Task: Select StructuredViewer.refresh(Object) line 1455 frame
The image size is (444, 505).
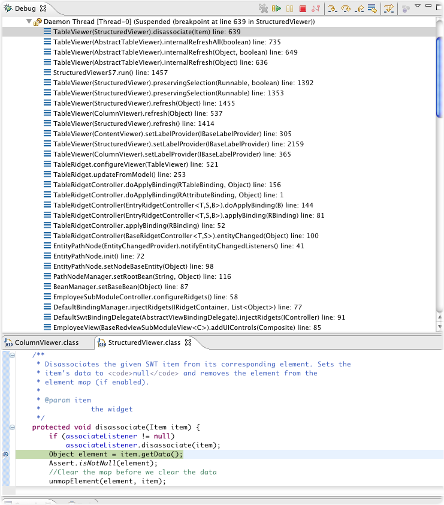Action: [x=144, y=103]
